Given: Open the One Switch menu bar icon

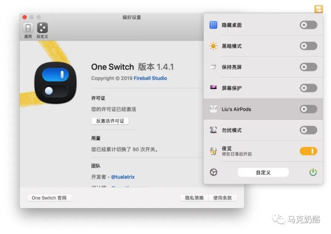Looking at the screenshot, I should pos(319,9).
